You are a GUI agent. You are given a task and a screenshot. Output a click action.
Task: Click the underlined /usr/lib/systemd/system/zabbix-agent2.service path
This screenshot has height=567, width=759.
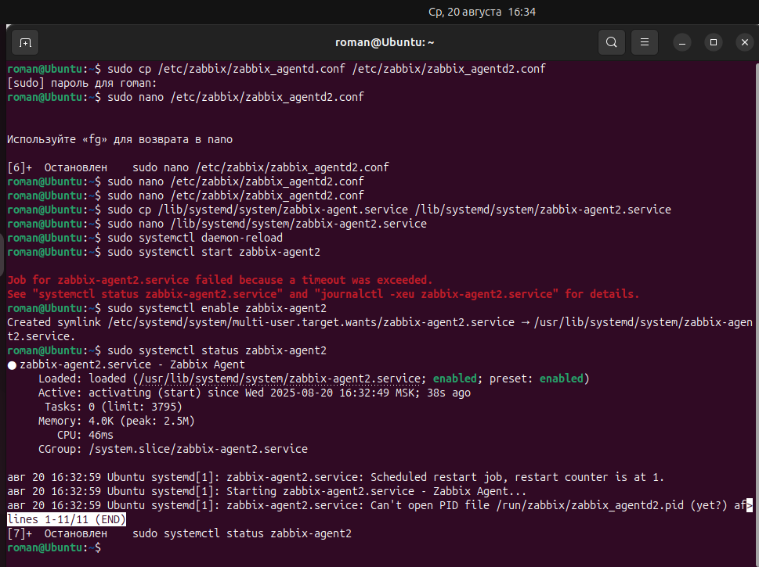click(280, 379)
